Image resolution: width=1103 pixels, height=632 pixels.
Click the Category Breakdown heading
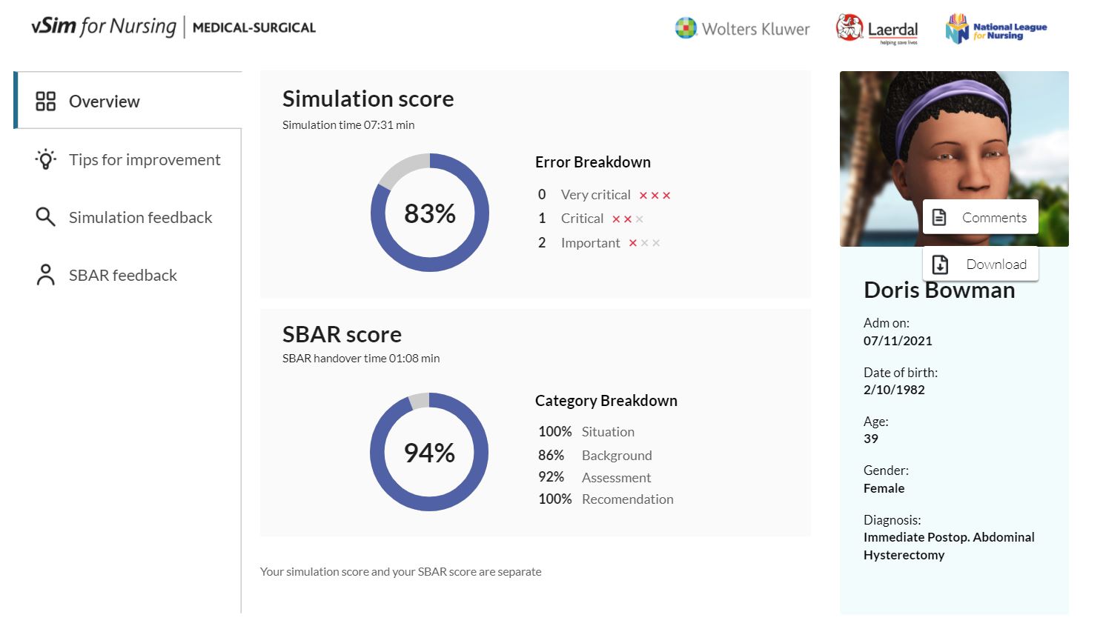pyautogui.click(x=606, y=400)
